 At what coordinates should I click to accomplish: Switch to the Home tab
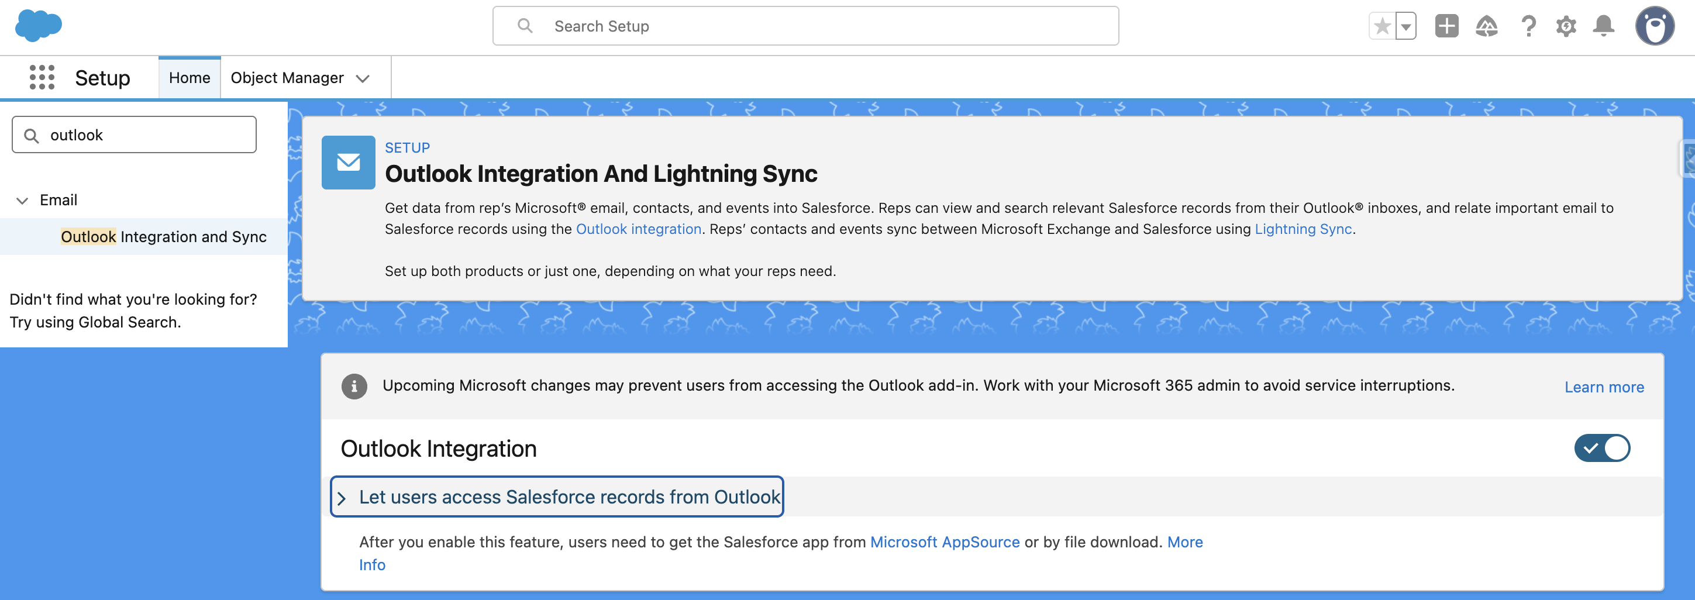click(x=190, y=78)
